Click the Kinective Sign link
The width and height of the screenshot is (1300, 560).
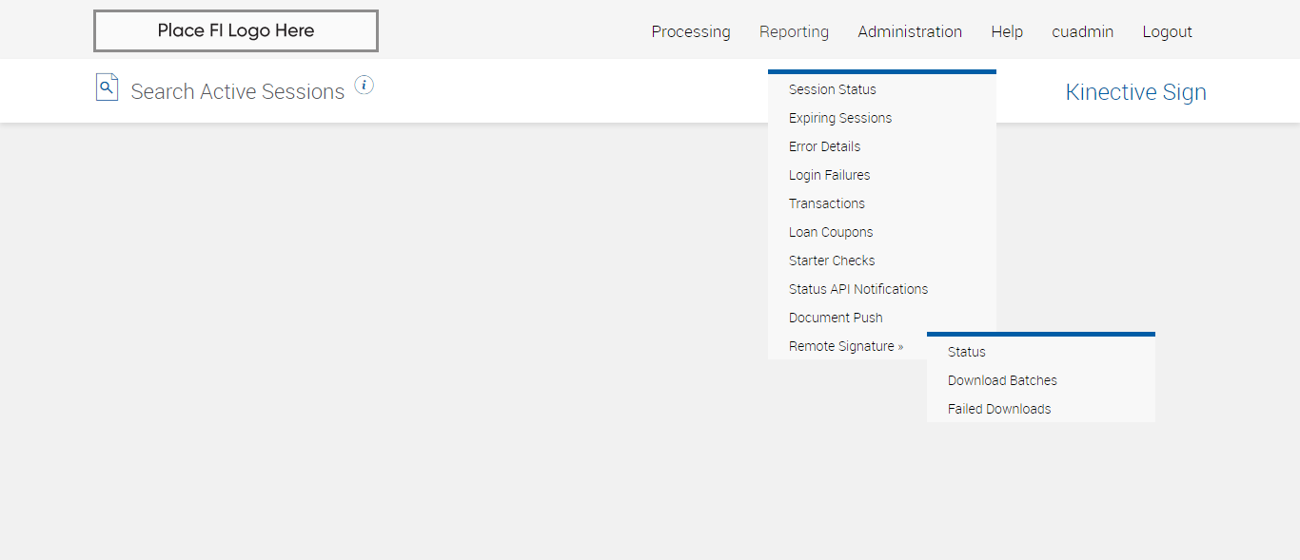1135,92
